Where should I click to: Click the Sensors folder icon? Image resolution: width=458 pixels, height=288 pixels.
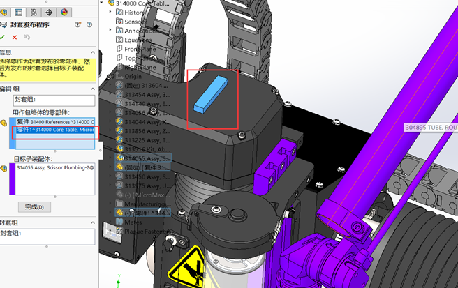tap(119, 21)
